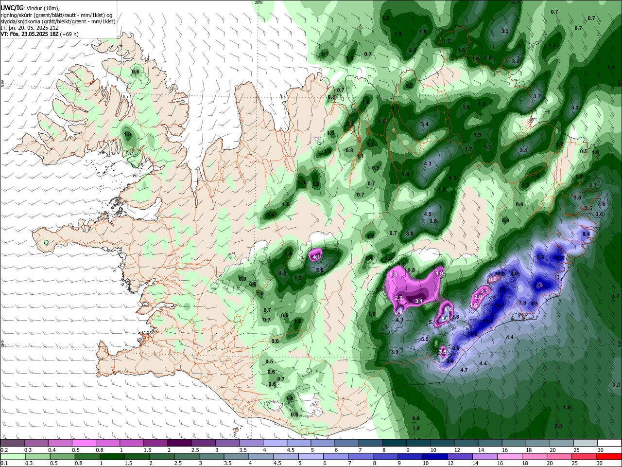
Task: Click the 9.8 rainfall value
Action: tap(540, 257)
